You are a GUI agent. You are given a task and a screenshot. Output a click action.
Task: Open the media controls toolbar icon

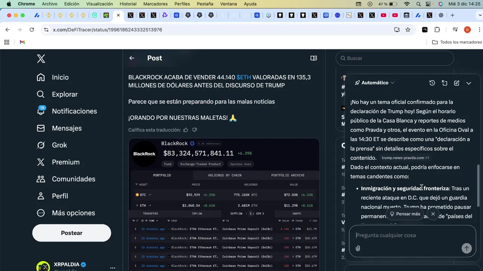[x=455, y=30]
